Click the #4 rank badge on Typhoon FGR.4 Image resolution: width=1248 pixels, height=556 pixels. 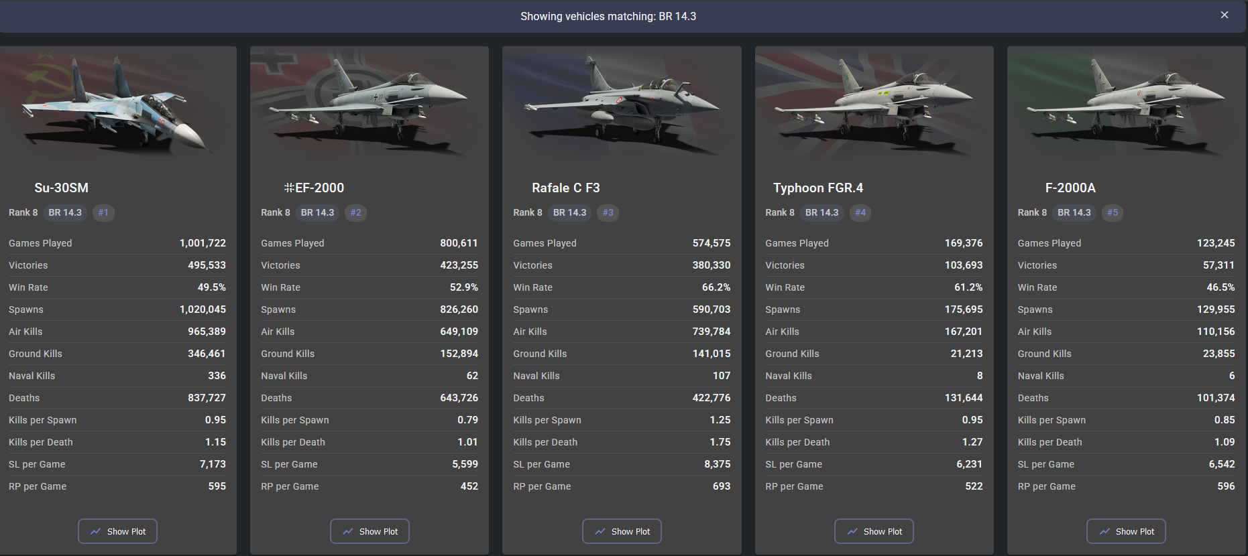coord(860,212)
